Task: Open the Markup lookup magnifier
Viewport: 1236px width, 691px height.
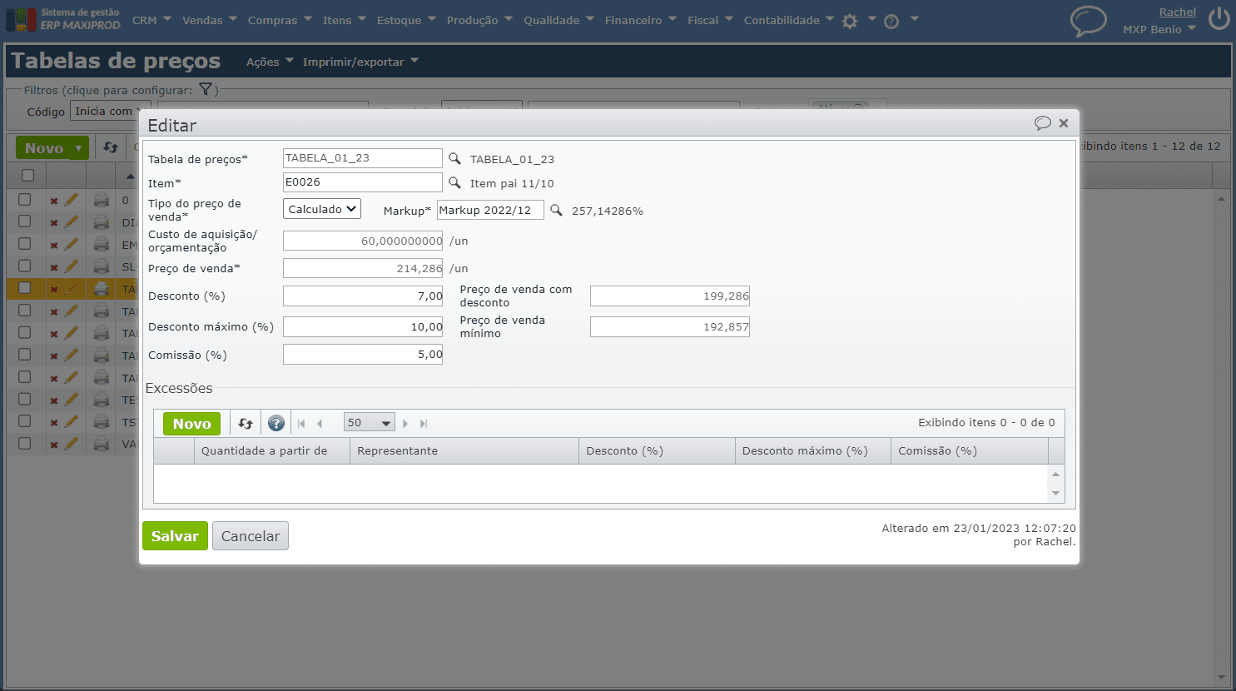Action: [556, 210]
